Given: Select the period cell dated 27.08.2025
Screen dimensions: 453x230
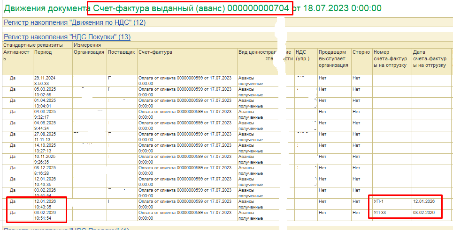Looking at the screenshot, I should (x=53, y=136).
